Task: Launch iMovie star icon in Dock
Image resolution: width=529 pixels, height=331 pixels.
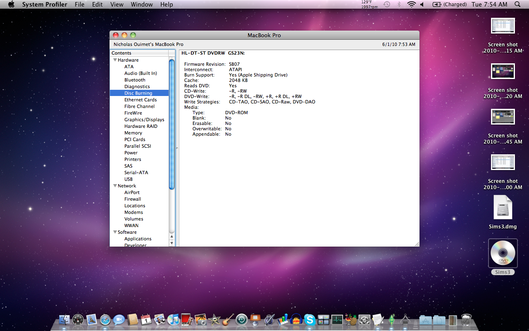Action: 214,319
